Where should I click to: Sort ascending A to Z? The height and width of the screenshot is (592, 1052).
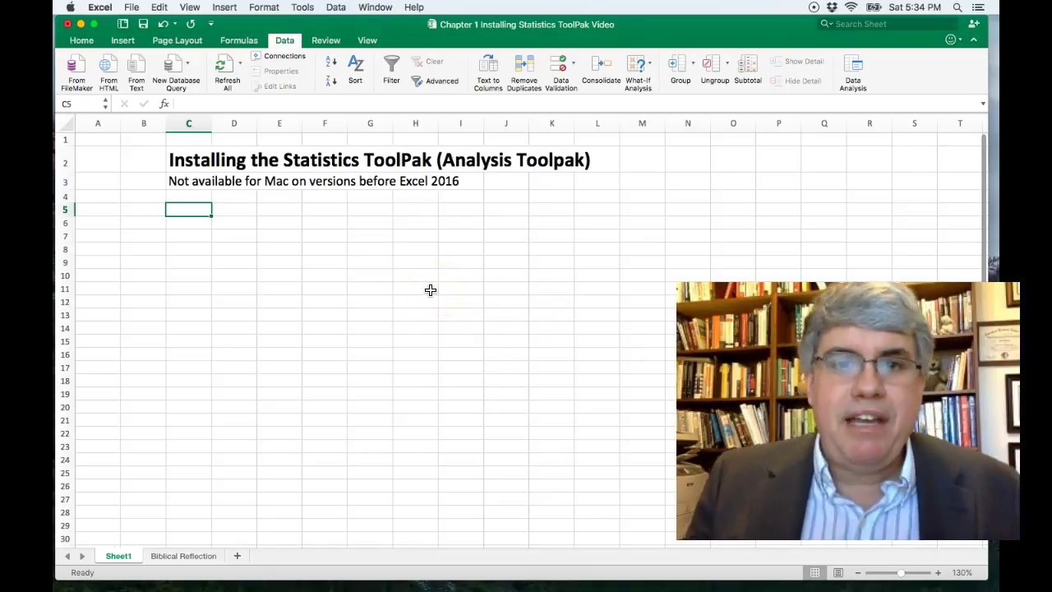tap(331, 62)
